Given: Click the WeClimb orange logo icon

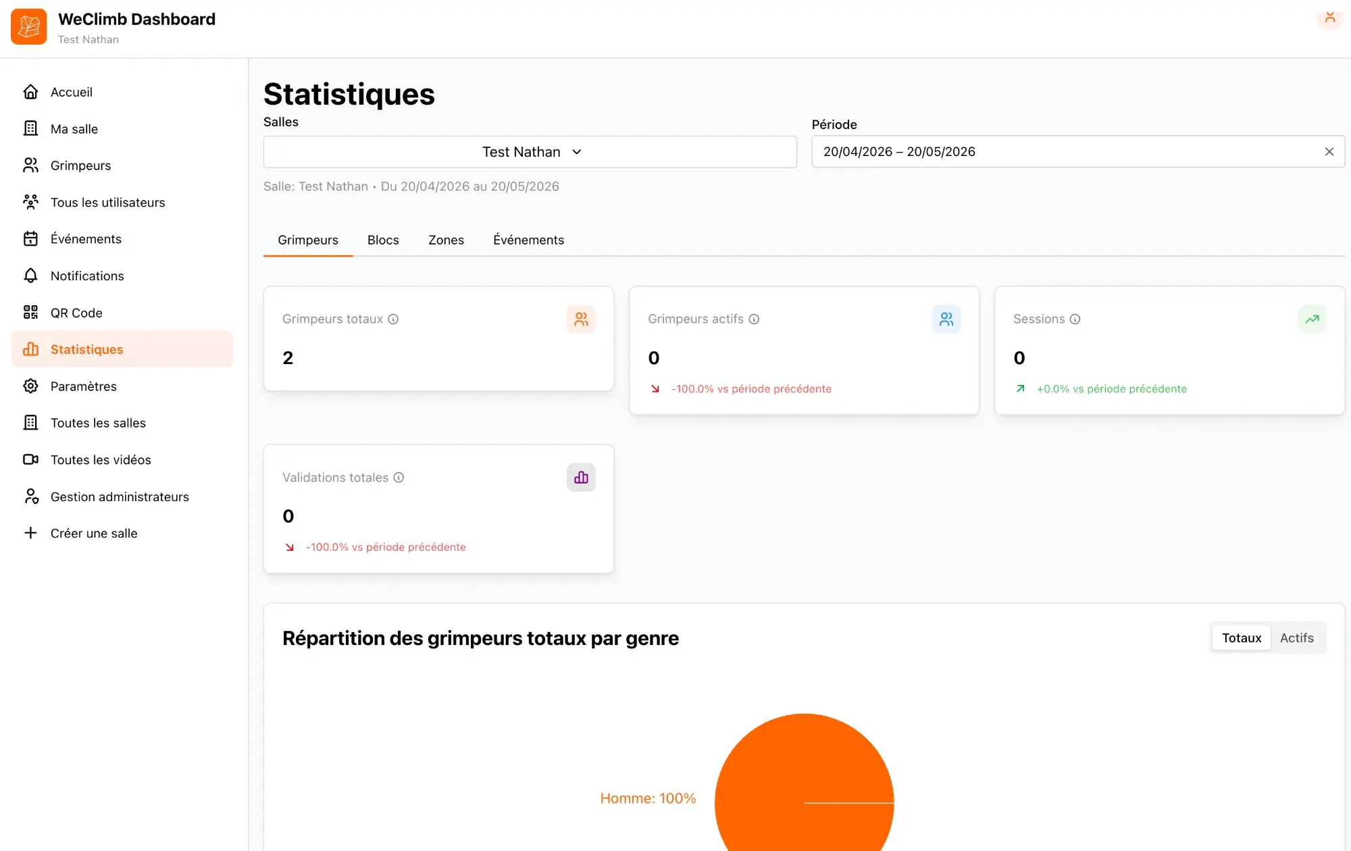Looking at the screenshot, I should tap(29, 26).
